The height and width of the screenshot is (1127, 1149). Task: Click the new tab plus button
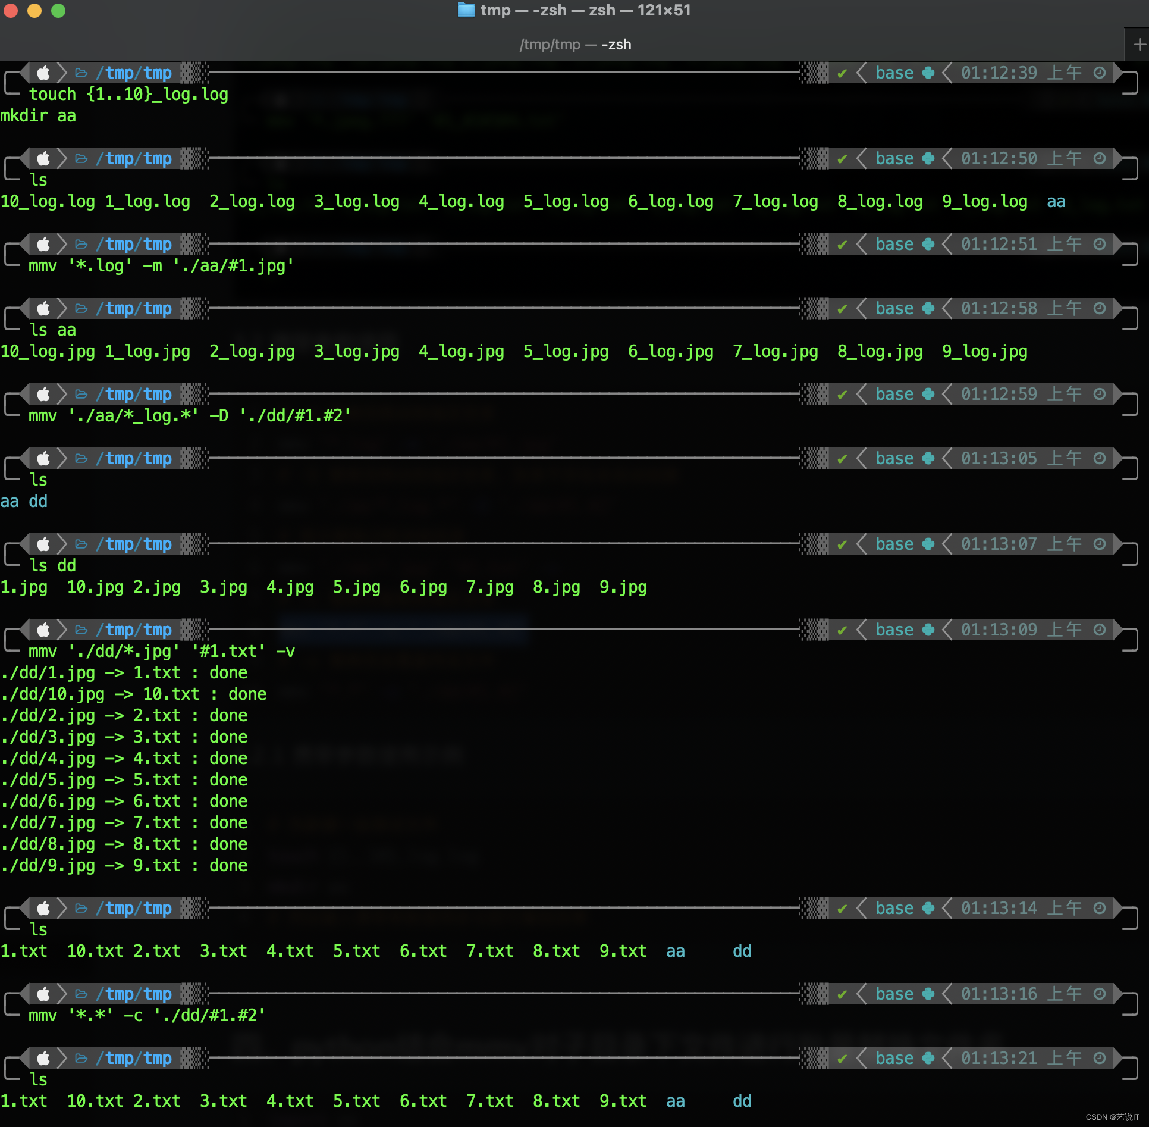click(x=1139, y=45)
